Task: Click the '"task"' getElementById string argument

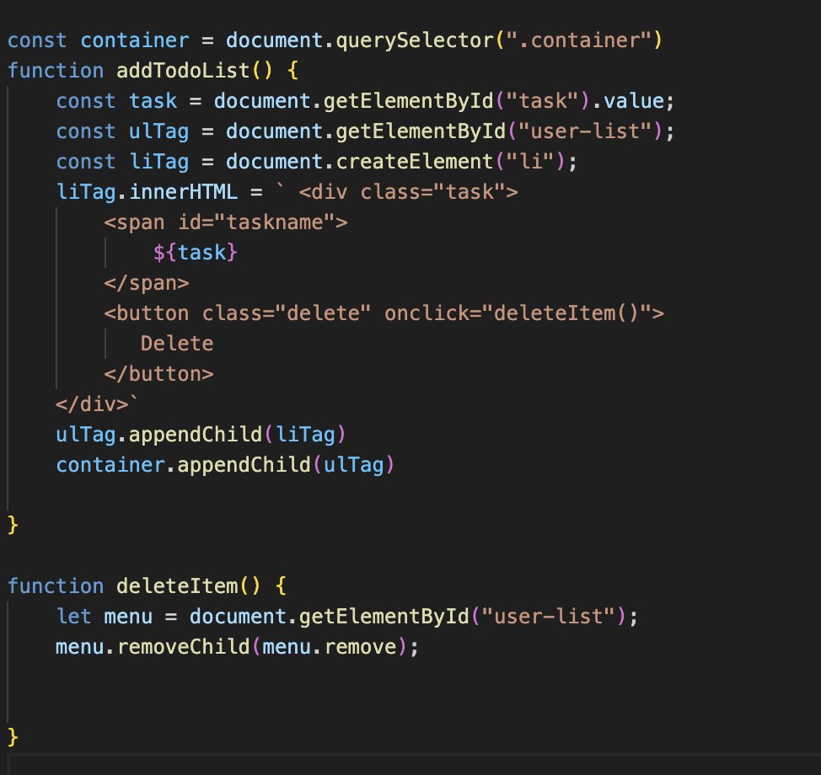Action: 542,101
